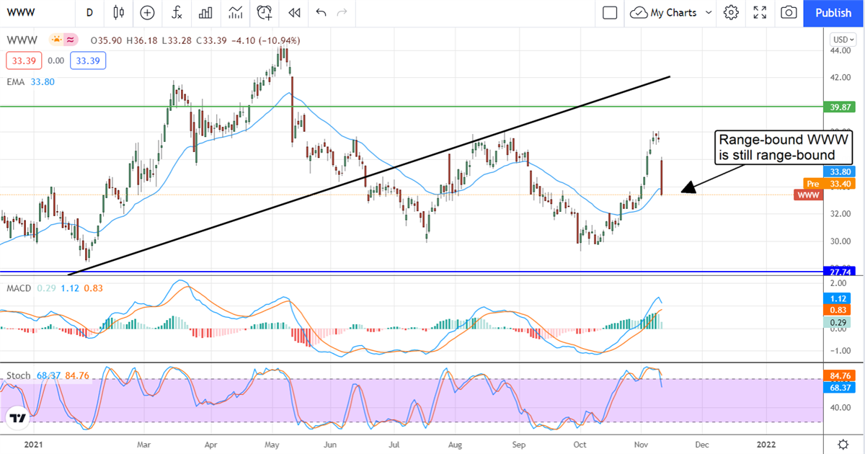Click the cloud save icon beside My Charts
The height and width of the screenshot is (454, 865).
[x=639, y=12]
